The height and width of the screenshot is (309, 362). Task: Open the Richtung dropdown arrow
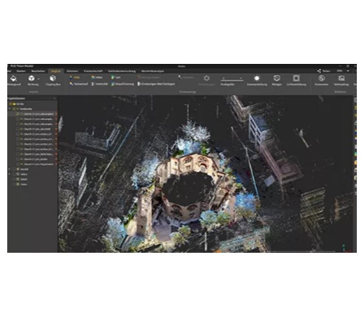(39, 79)
